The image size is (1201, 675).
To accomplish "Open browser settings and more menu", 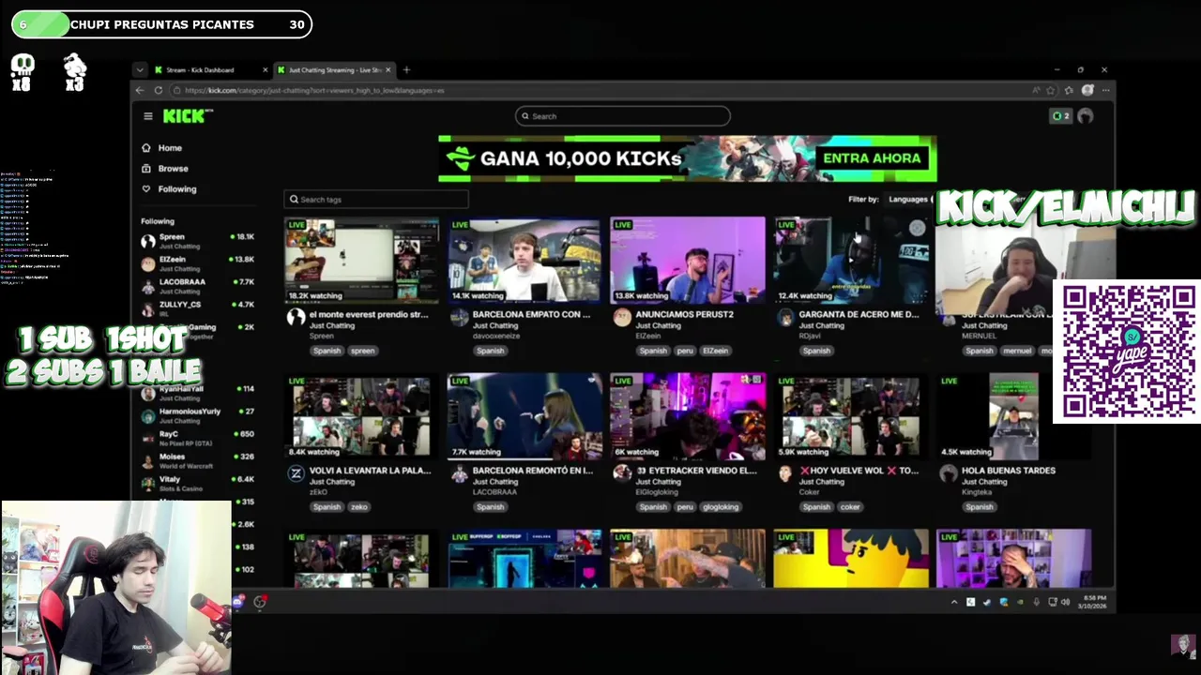I will click(x=1106, y=90).
